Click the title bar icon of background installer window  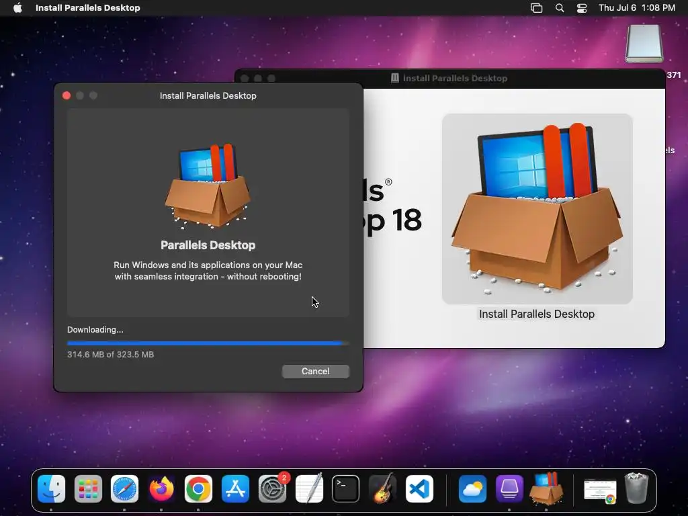tap(395, 78)
